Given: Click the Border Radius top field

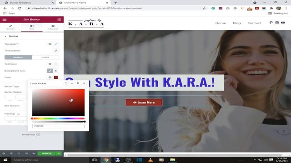Looking at the screenshot, I should coord(10,96).
